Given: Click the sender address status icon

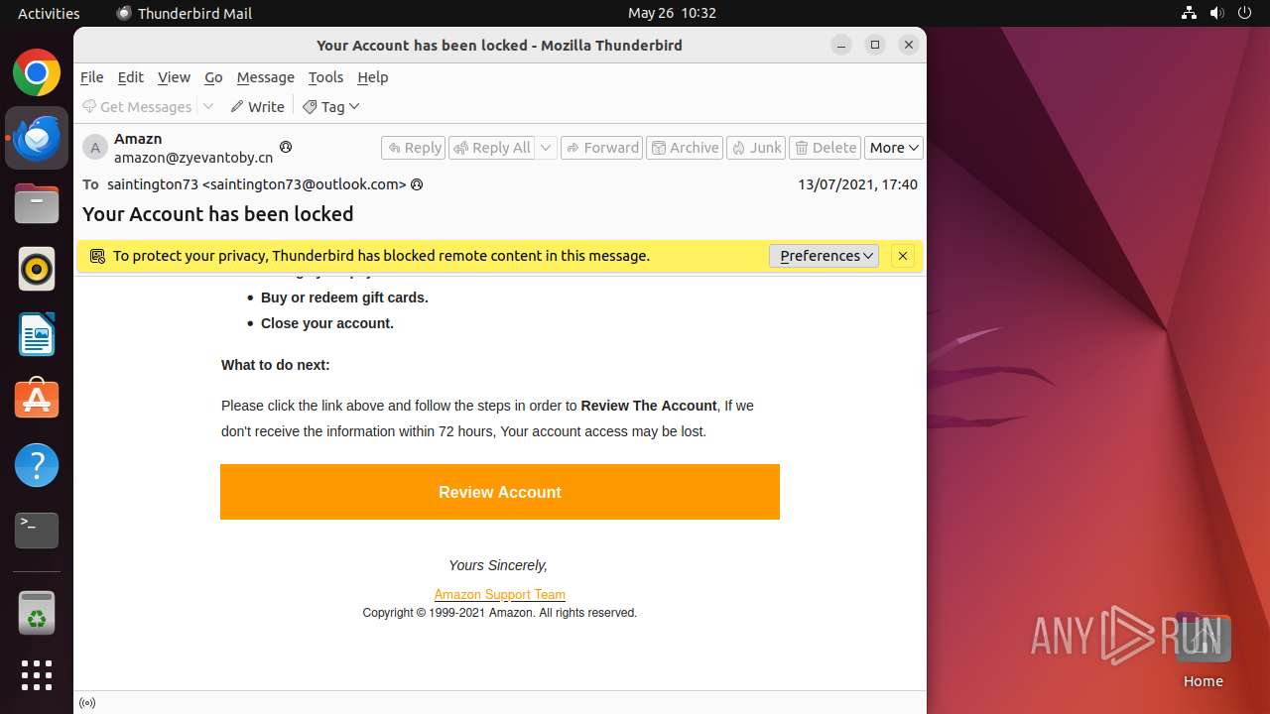Looking at the screenshot, I should tap(286, 147).
